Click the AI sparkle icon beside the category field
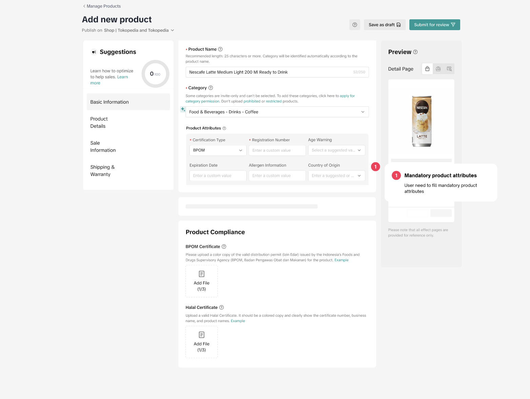The image size is (530, 399). (x=183, y=109)
